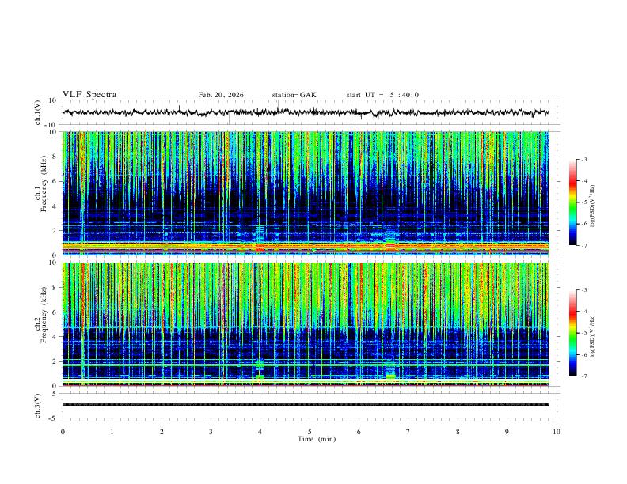Click the 'start UT = 5 :40: 0' text
627x484 pixels.
point(382,95)
